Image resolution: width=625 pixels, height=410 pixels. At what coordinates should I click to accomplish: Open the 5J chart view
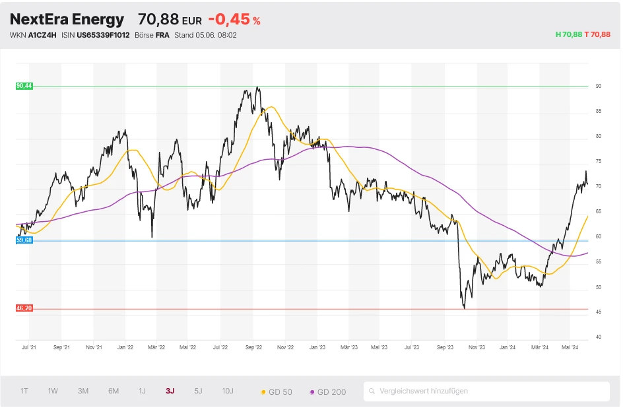[x=199, y=391]
